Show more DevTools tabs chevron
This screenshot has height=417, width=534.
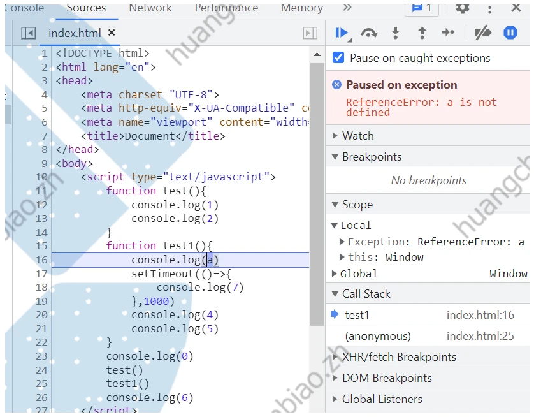[x=347, y=8]
